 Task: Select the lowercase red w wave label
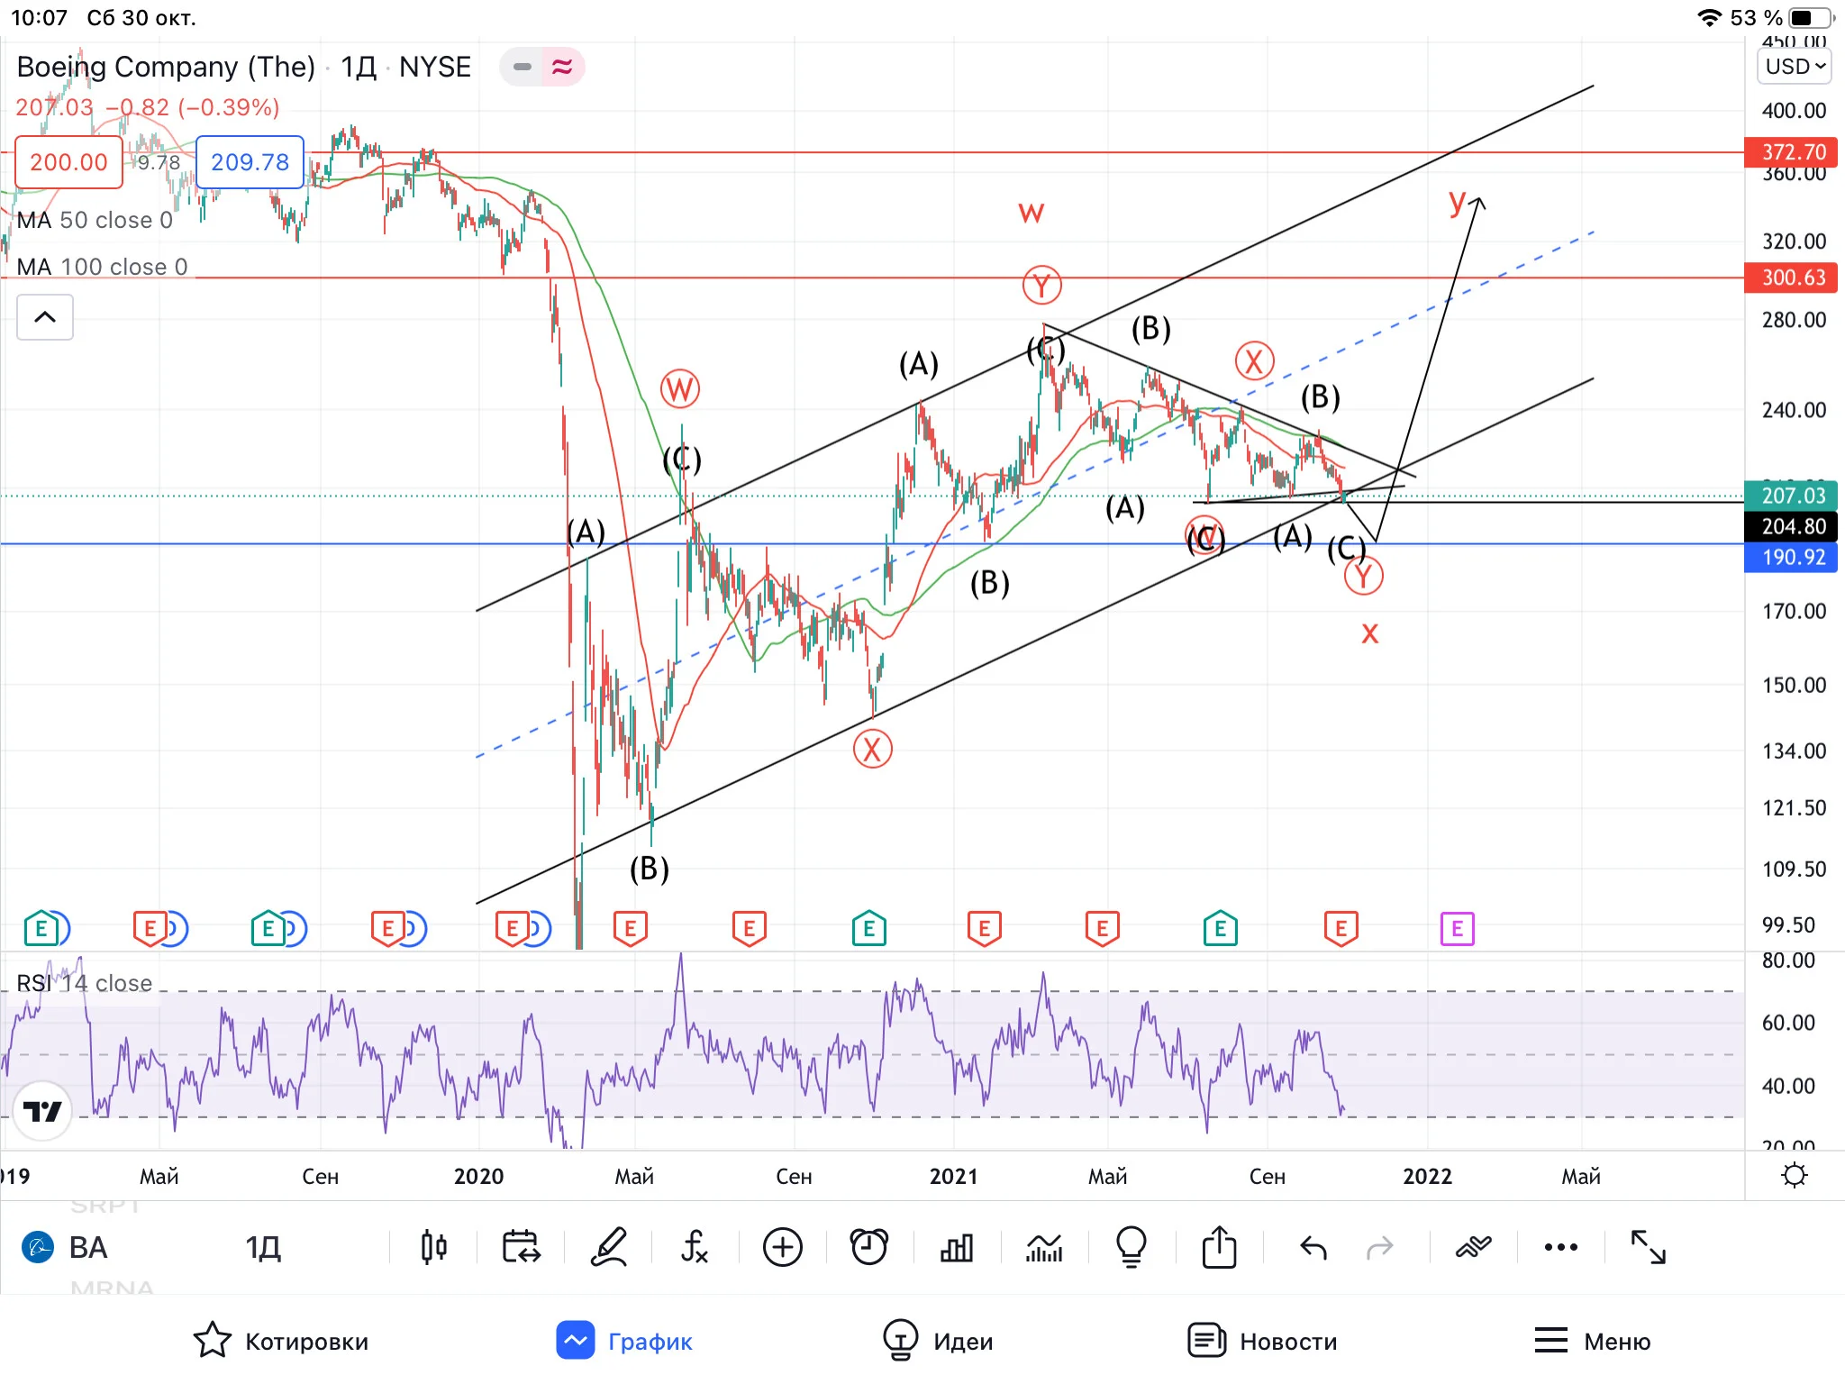(1031, 213)
